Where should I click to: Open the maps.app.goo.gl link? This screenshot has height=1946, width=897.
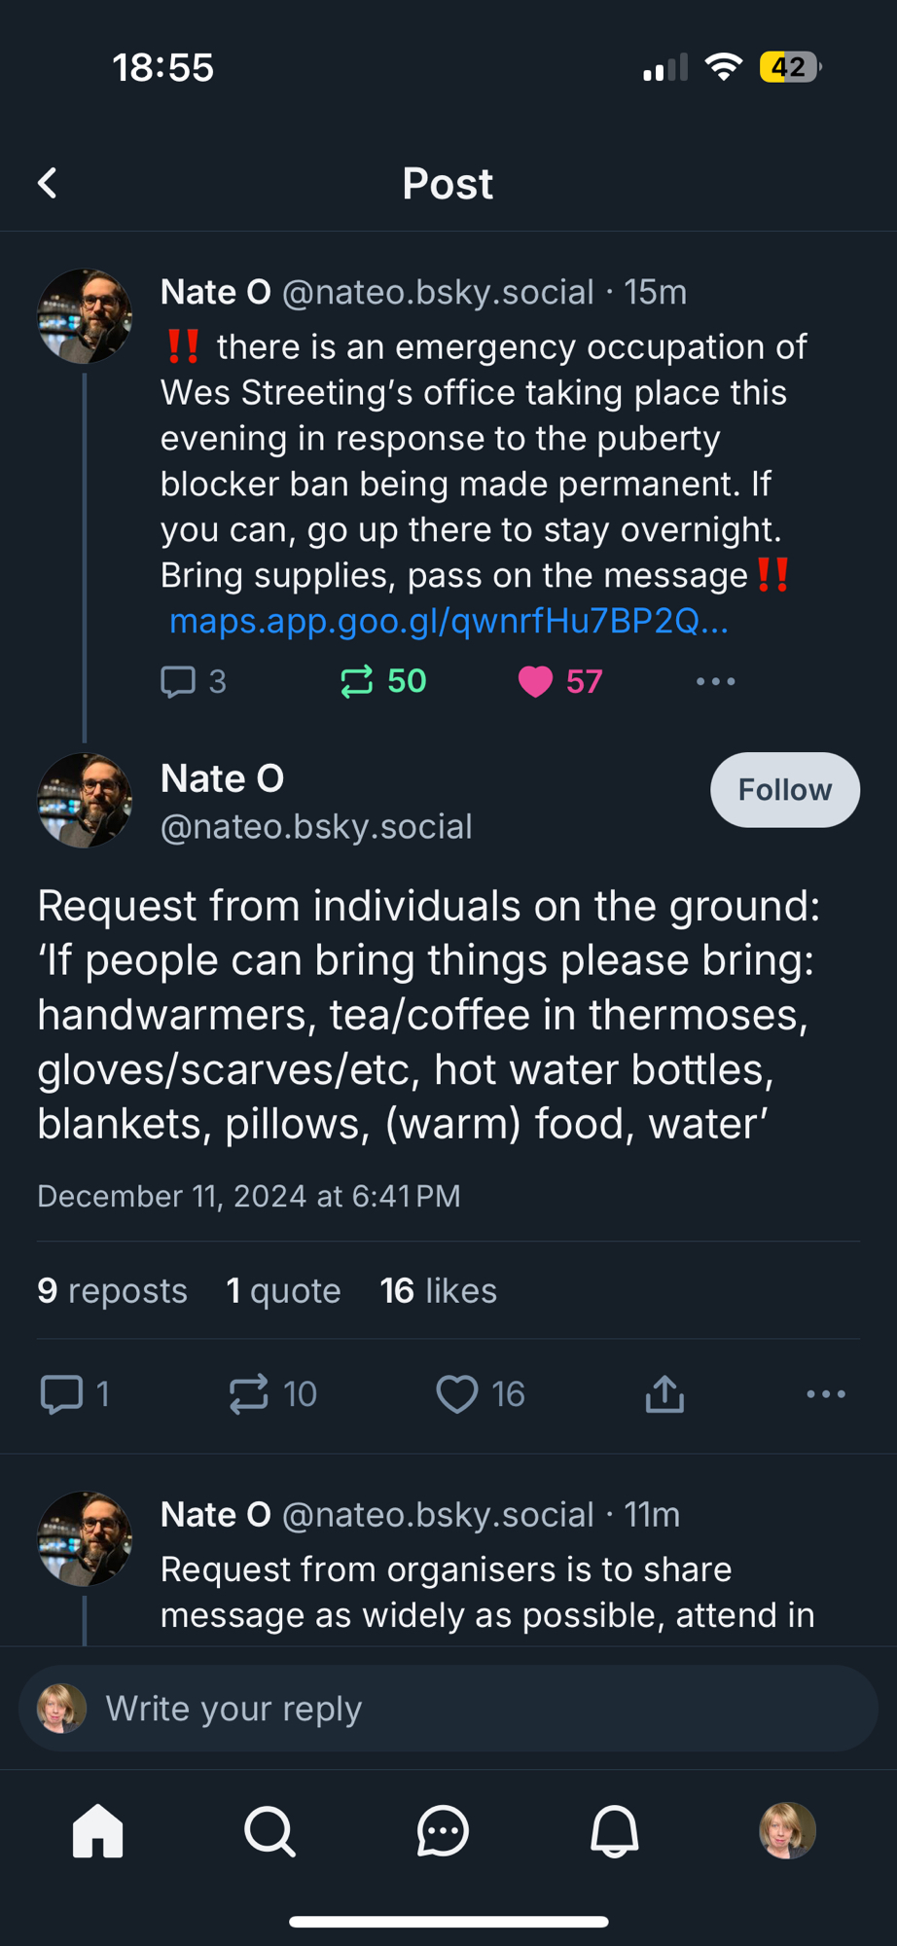click(448, 621)
